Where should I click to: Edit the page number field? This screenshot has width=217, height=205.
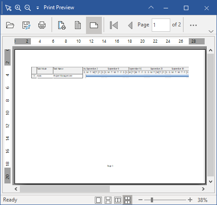[161, 25]
